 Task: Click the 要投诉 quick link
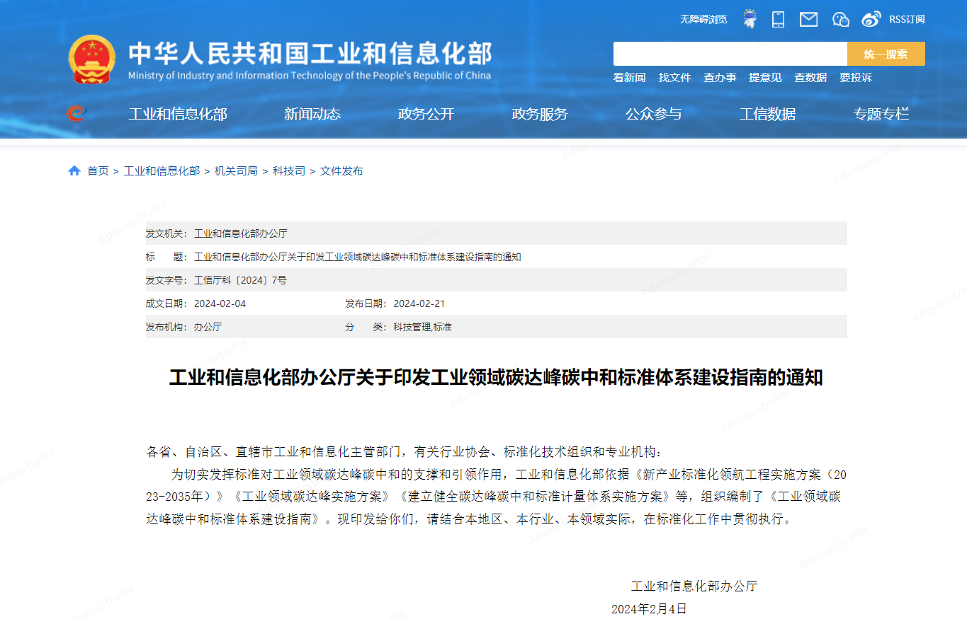(856, 78)
